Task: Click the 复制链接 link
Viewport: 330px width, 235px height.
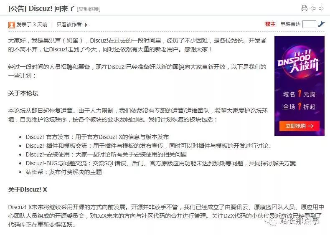Action: 89,9
